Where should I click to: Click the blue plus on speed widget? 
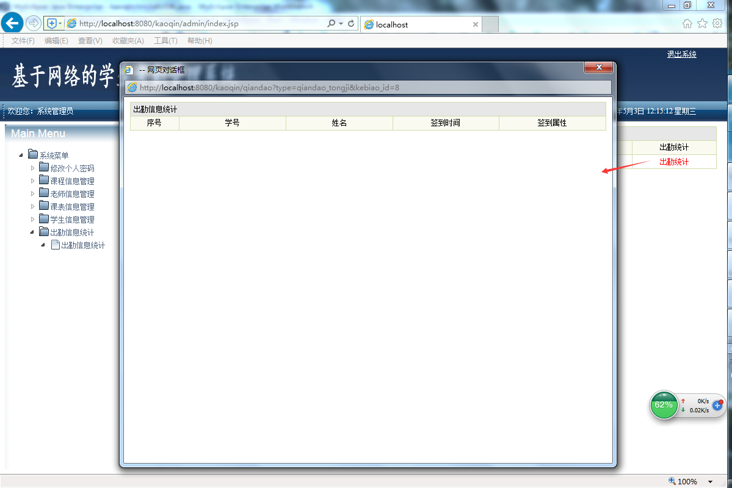pyautogui.click(x=717, y=406)
